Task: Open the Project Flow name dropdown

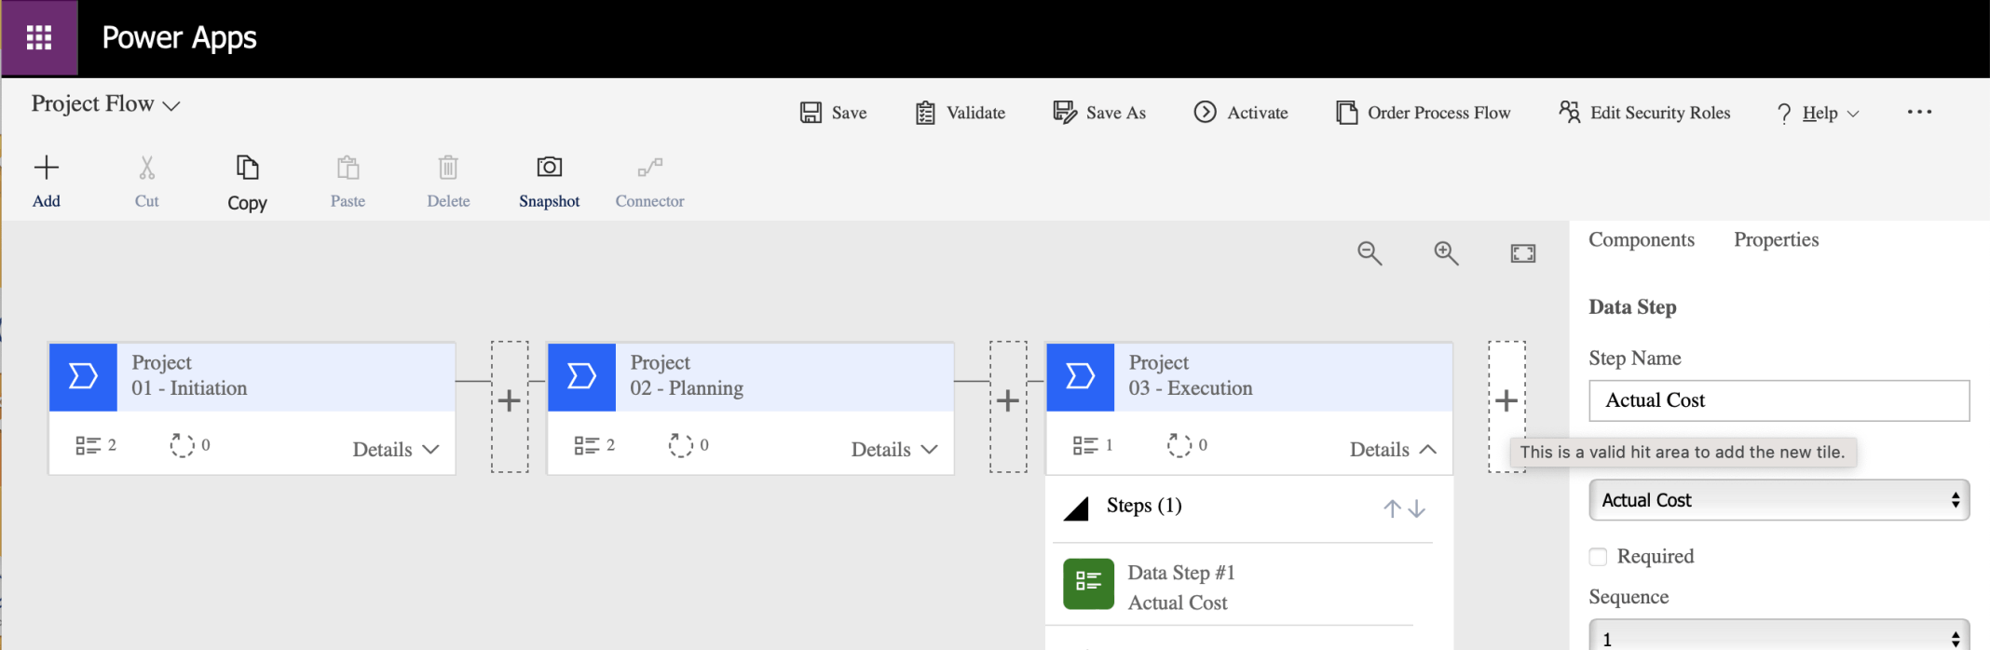Action: tap(171, 105)
